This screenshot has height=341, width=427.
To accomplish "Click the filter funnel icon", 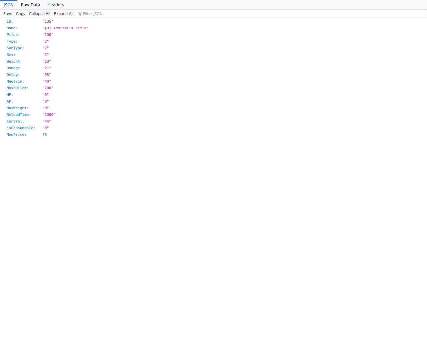I will (80, 14).
